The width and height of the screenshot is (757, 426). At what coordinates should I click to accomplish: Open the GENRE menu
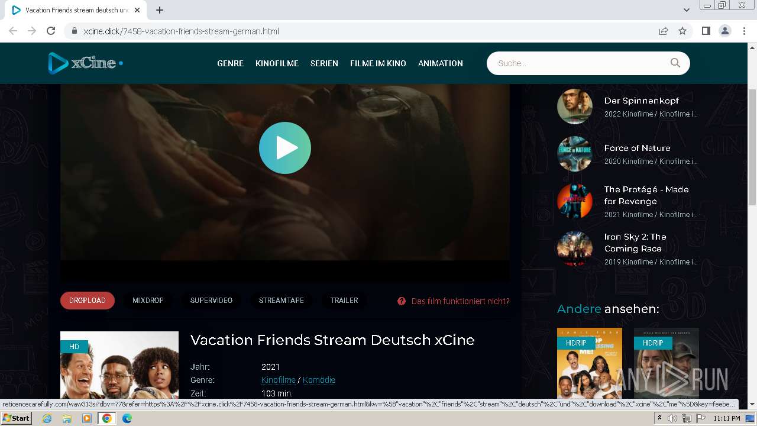click(230, 63)
